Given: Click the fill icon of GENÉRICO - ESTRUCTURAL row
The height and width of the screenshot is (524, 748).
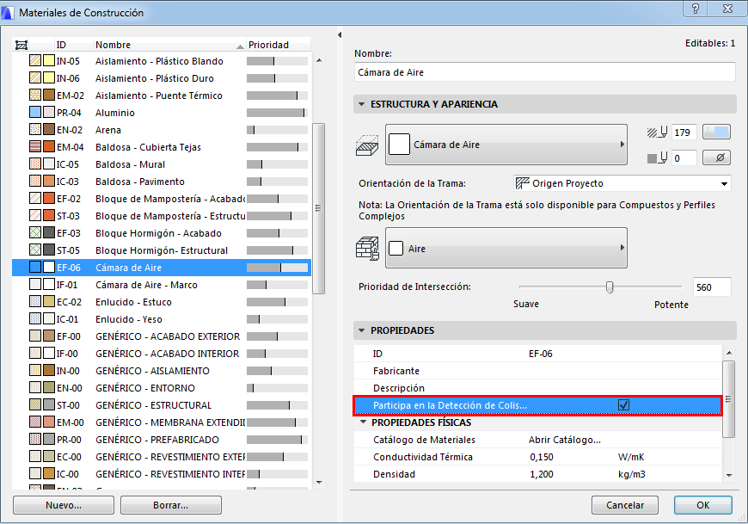Looking at the screenshot, I should point(35,404).
